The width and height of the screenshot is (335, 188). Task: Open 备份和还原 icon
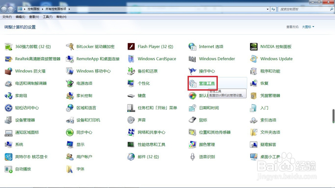[131, 71]
